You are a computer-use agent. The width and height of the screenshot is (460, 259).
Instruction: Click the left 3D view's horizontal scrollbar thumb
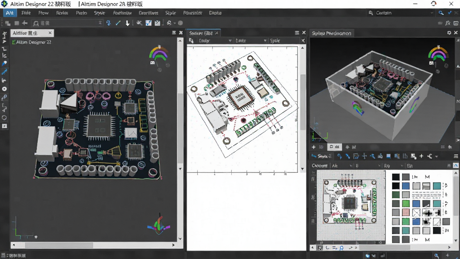point(59,245)
